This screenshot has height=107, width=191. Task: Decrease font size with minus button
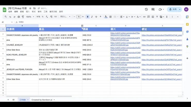click(x=74, y=17)
